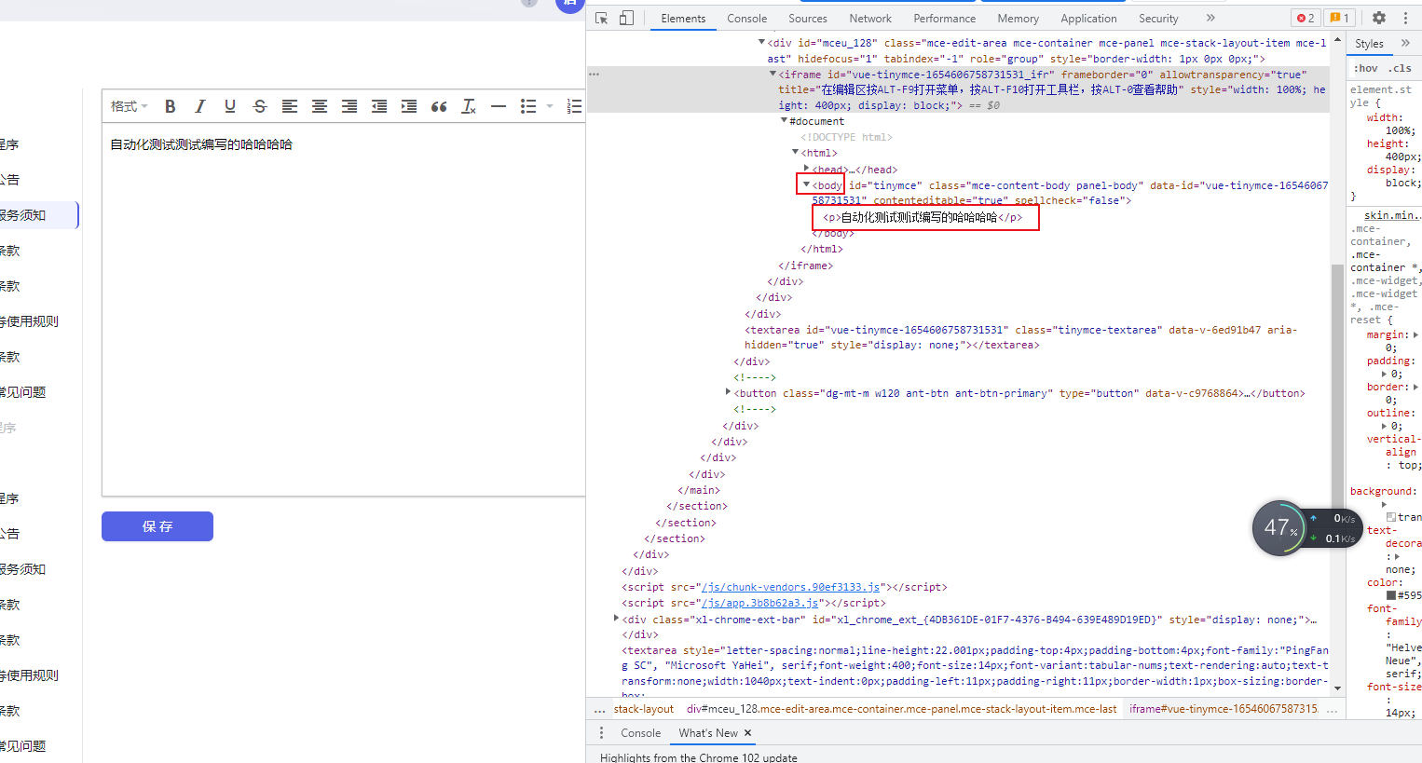Open app.3b8b62a3.js script link
1422x763 pixels.
click(760, 603)
